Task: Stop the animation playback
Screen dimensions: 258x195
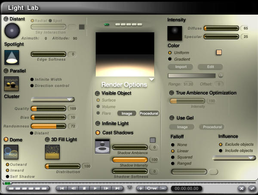Action: coord(84,189)
